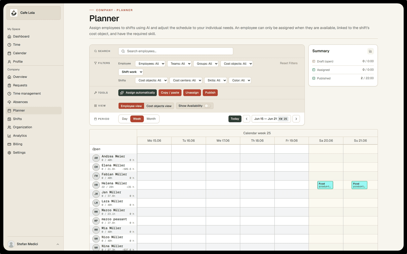Expand the Stefan Medici user menu

(58, 244)
